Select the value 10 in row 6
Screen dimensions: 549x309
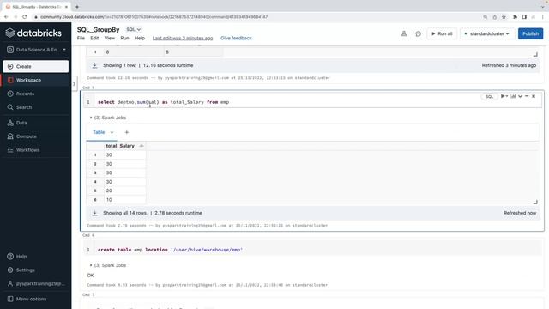point(109,200)
